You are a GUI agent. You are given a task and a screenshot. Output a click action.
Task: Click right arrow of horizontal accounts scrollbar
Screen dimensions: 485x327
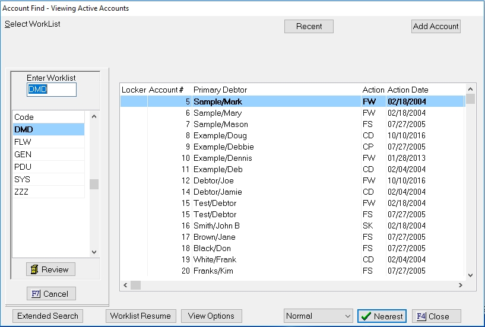(460, 285)
